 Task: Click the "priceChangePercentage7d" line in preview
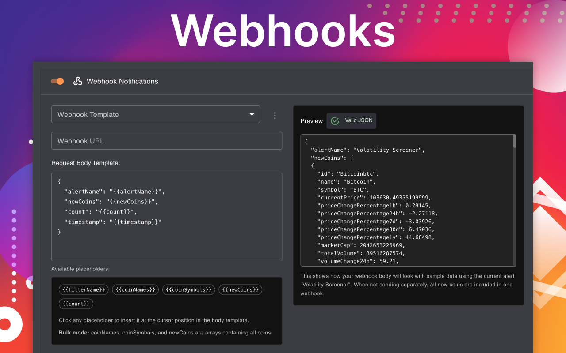click(376, 222)
